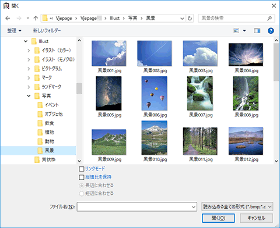Click the 写真 breadcrumb segment
The width and height of the screenshot is (280, 228).
pos(132,18)
